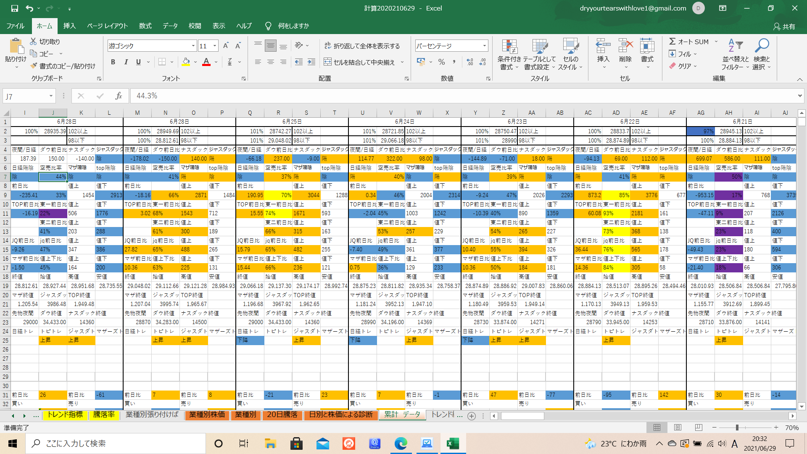The image size is (807, 454).
Task: Toggle Bold formatting
Action: [x=113, y=62]
